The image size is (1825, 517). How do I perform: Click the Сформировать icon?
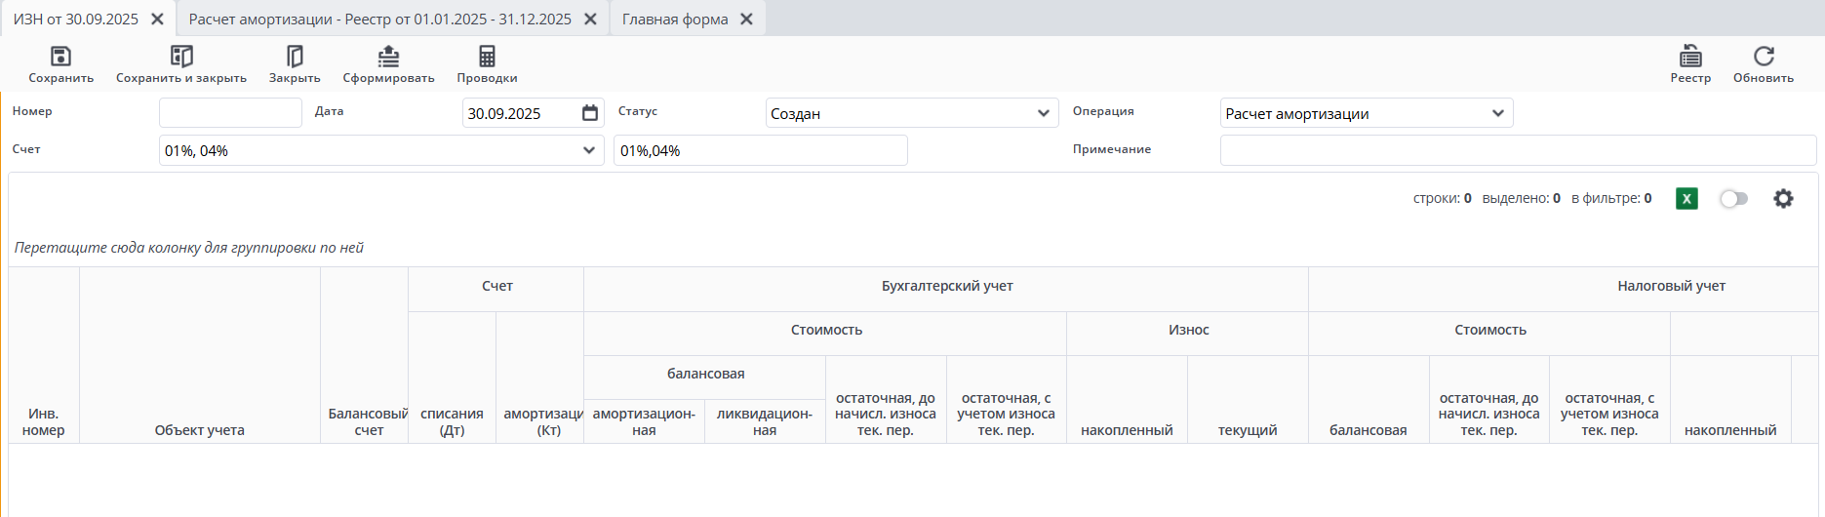(388, 57)
